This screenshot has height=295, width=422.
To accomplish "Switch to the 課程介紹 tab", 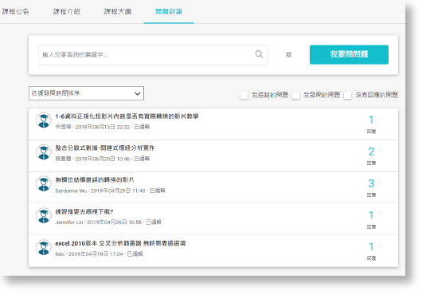I will pos(66,12).
